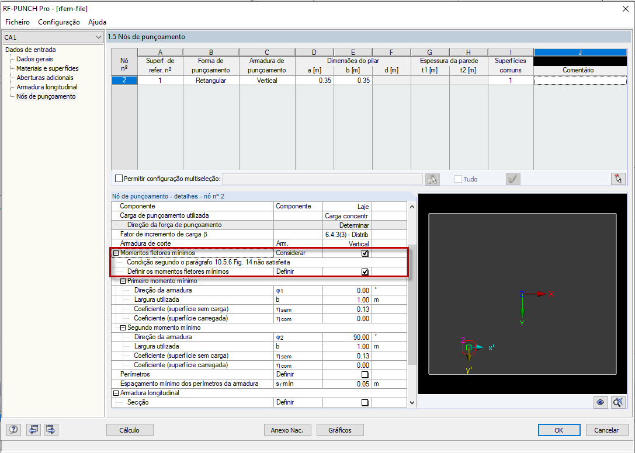Click Superfícies comuns value 1 cell
Viewport: 635px width, 453px height.
(511, 80)
